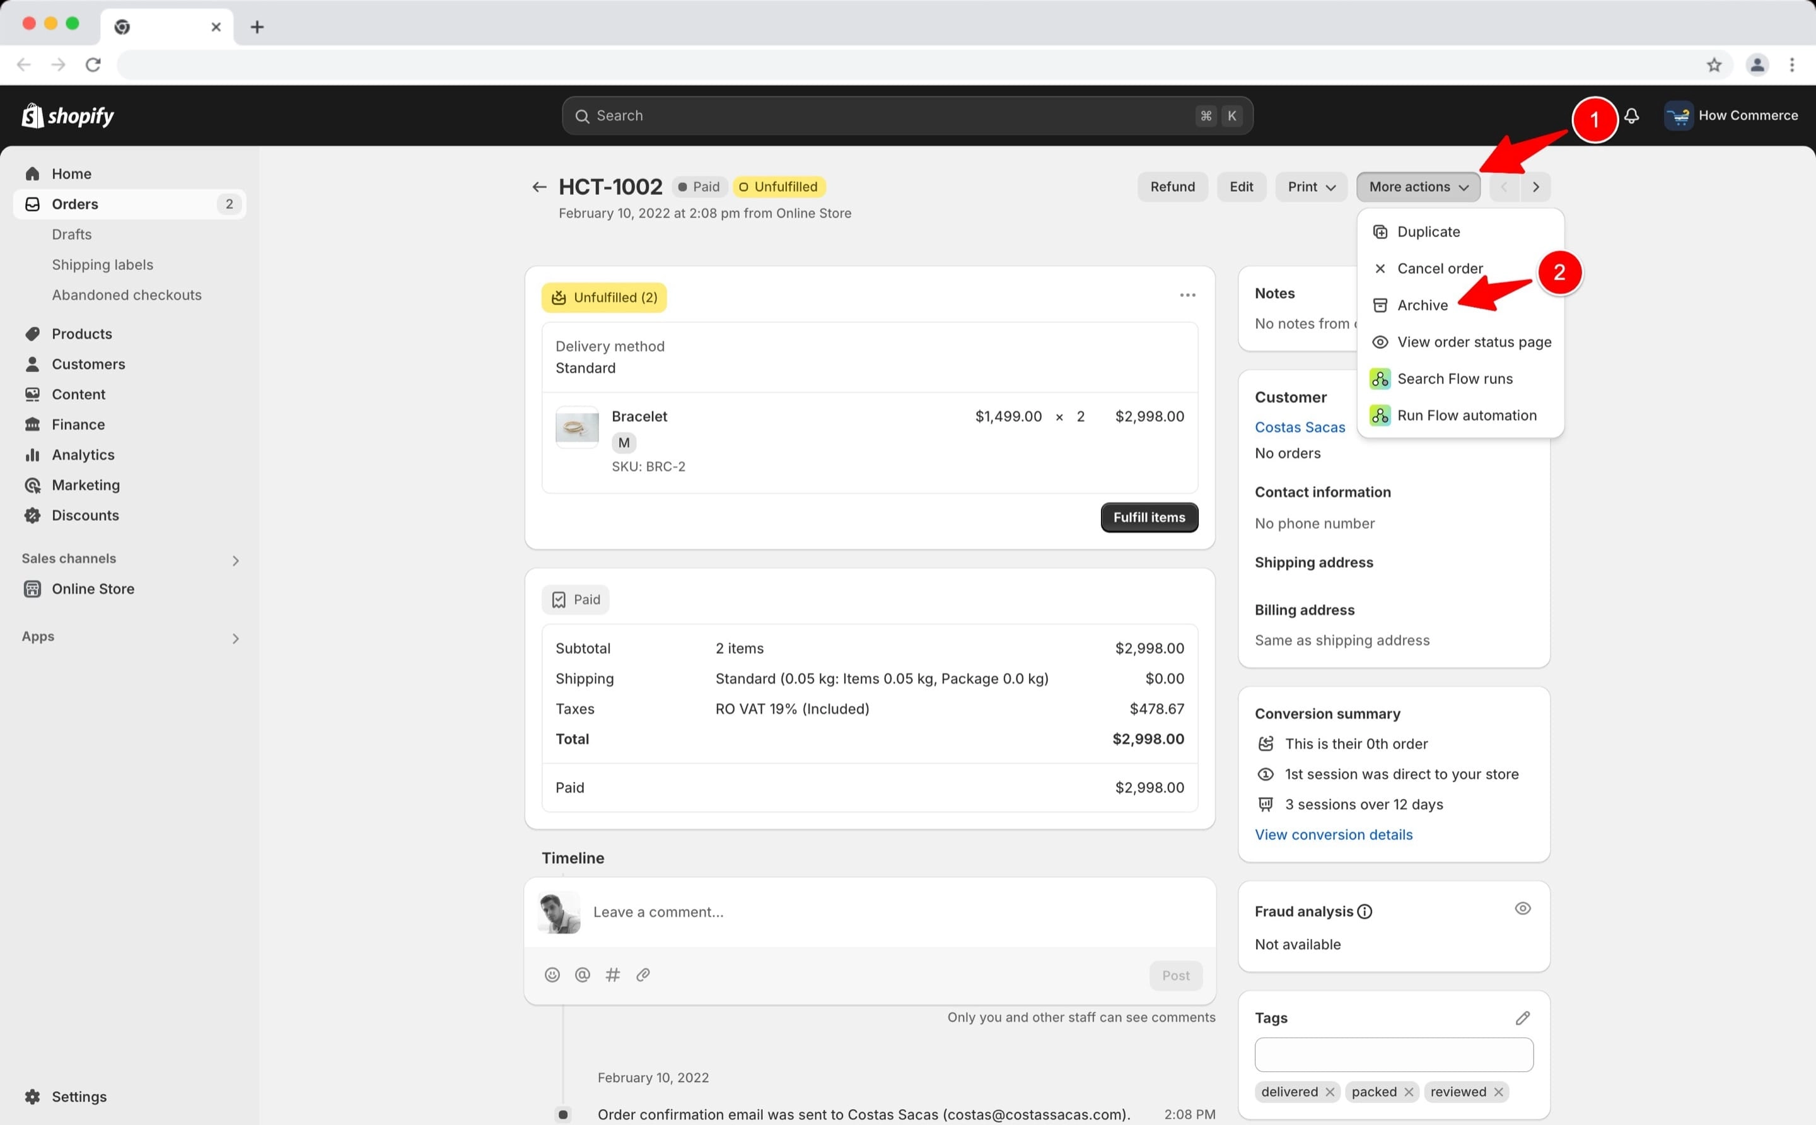The height and width of the screenshot is (1125, 1816).
Task: Open customer Costas Sacas profile
Action: click(x=1300, y=427)
